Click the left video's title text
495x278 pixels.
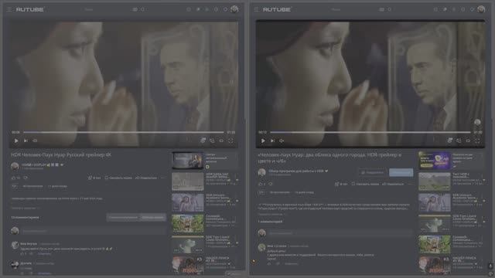61,154
